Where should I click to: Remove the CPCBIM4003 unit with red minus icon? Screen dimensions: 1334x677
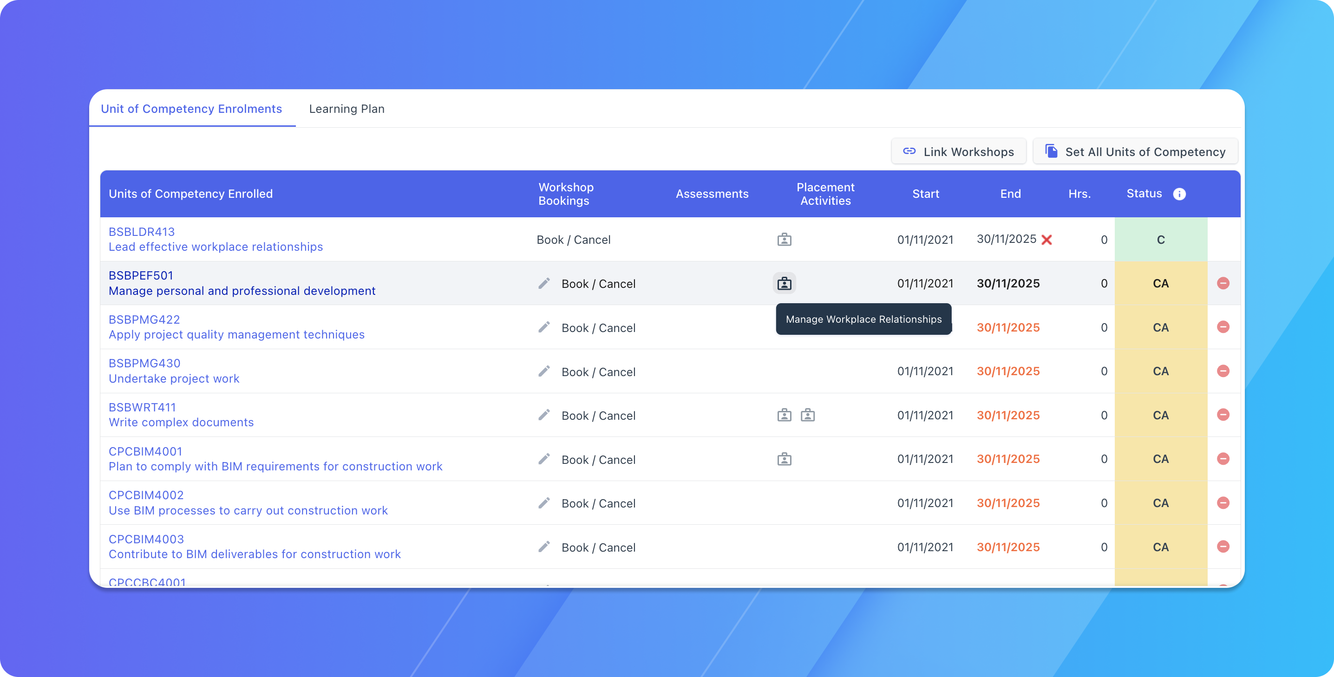coord(1223,547)
